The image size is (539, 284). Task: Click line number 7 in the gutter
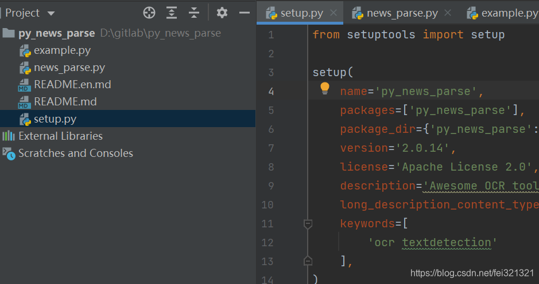click(x=271, y=148)
